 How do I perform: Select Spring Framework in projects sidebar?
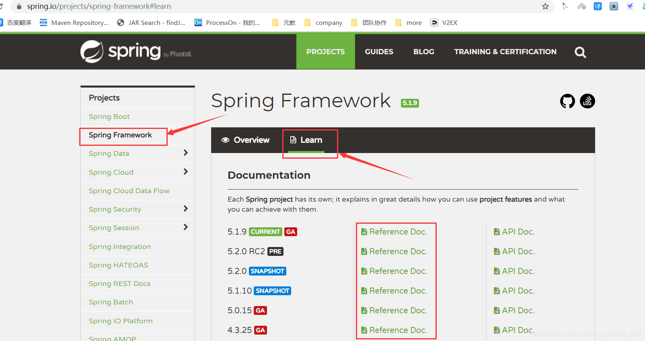[120, 135]
